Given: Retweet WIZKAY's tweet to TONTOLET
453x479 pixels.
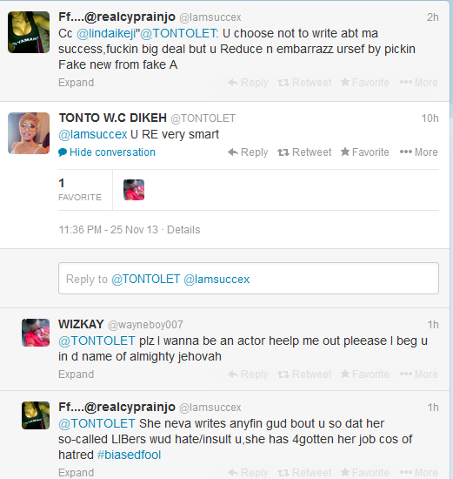Looking at the screenshot, I should point(304,374).
